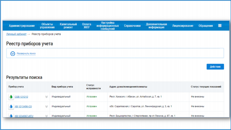This screenshot has width=231, height=130.
Task: Click Индивидуальный in СБВ 121212 row
Action: [61, 97]
